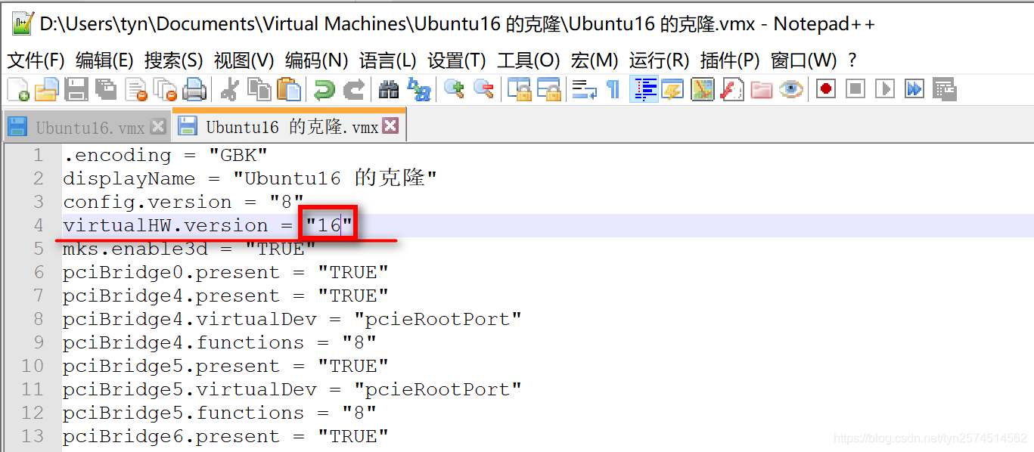Click the .encoding = "GBK" line

click(x=165, y=155)
